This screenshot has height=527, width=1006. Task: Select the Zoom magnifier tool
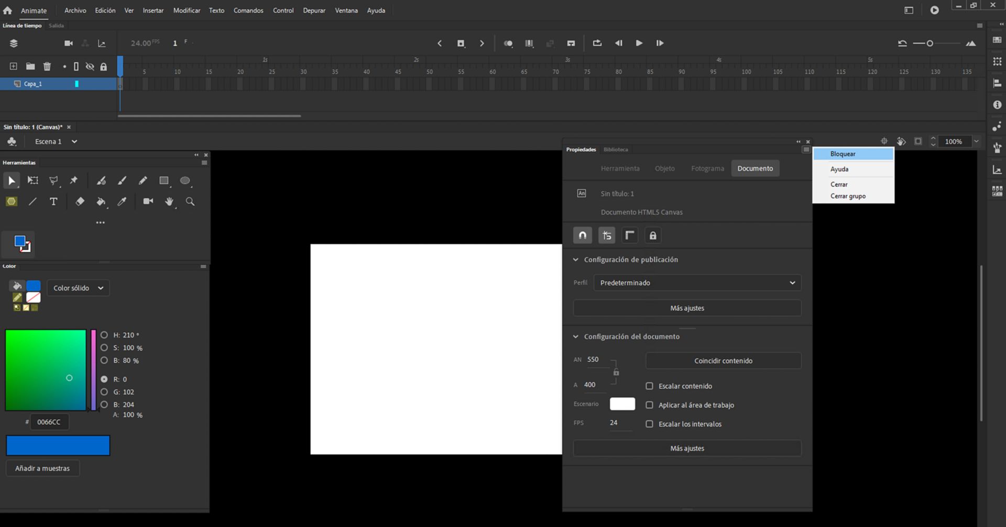190,201
